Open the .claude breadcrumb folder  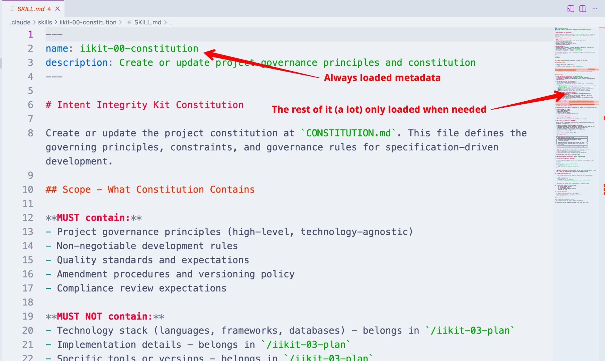(20, 22)
